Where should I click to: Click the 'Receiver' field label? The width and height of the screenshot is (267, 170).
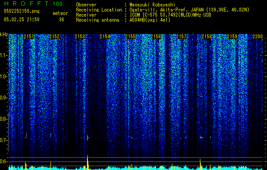tap(86, 15)
